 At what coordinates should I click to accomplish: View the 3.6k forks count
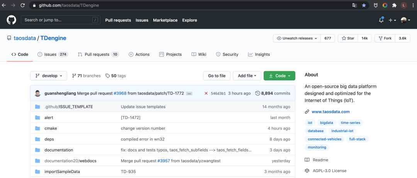click(403, 38)
